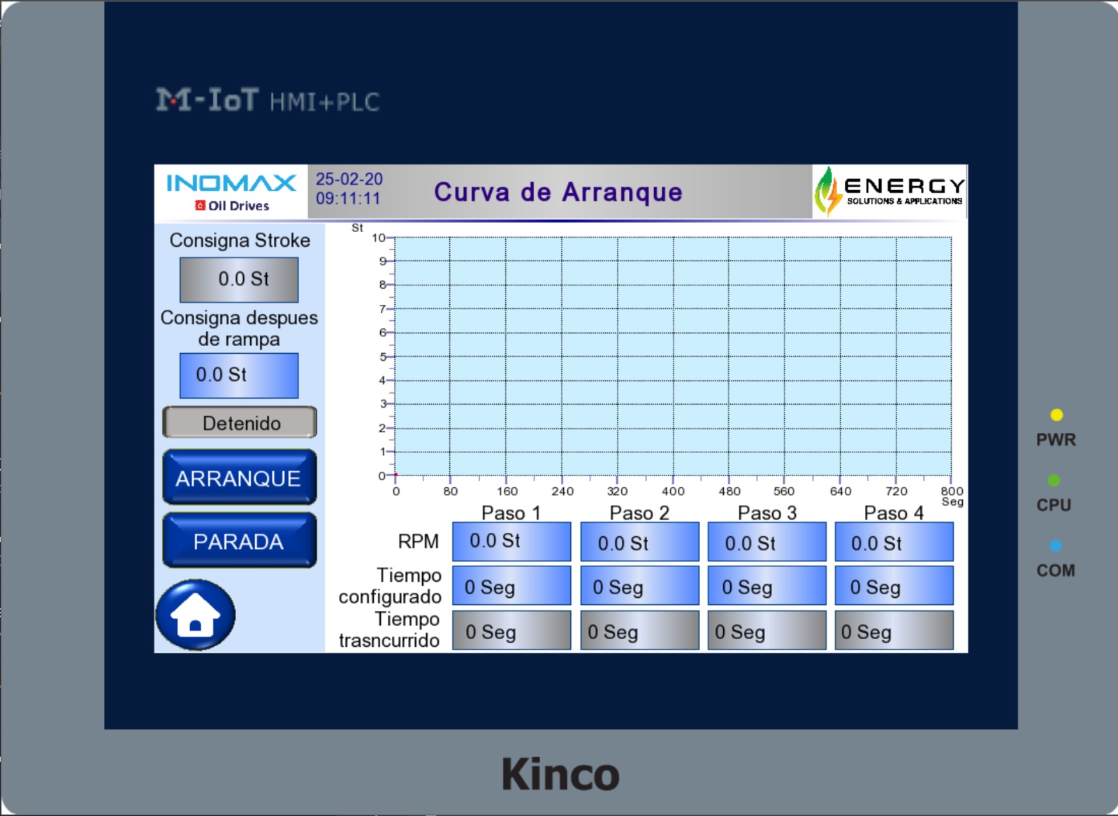Edit Paso 1 Tiempo configurado field
Viewport: 1118px width, 816px height.
click(511, 586)
